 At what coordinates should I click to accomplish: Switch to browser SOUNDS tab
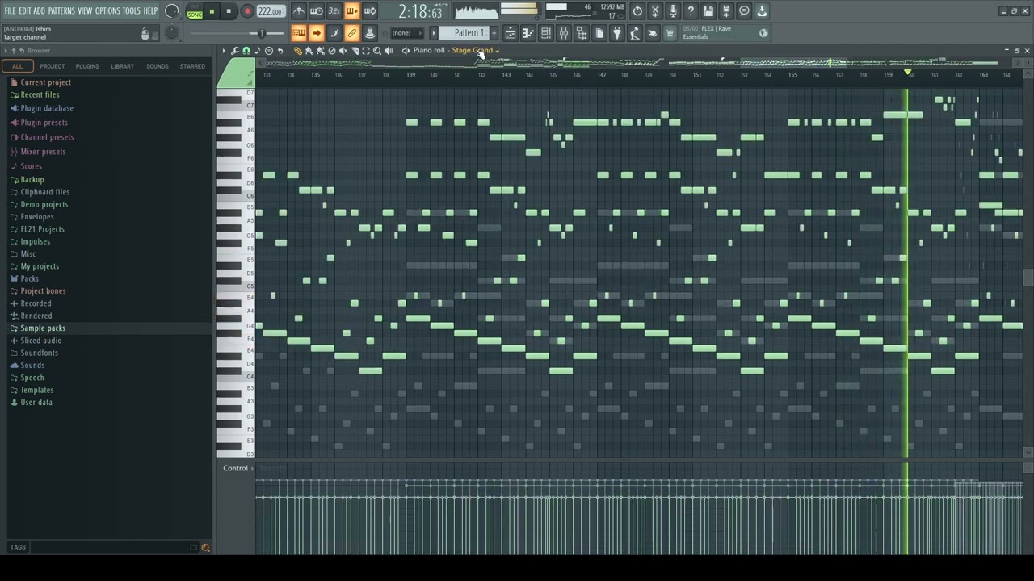pos(158,66)
